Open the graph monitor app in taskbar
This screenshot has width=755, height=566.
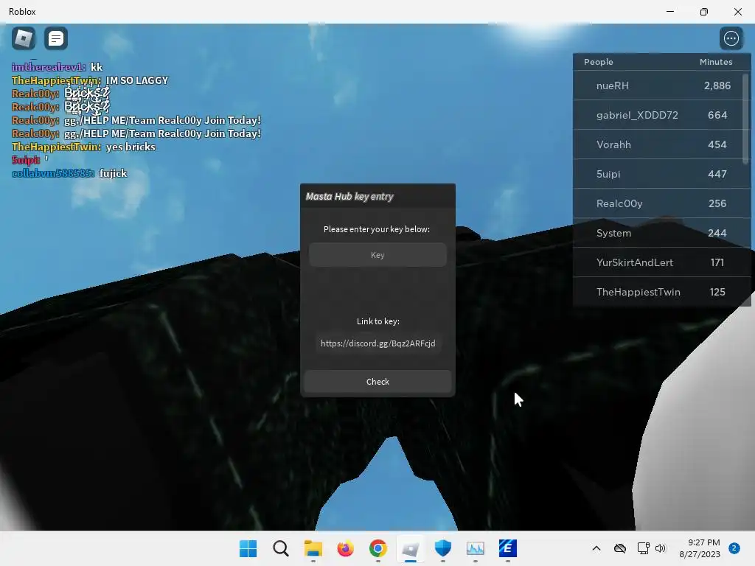tap(476, 548)
